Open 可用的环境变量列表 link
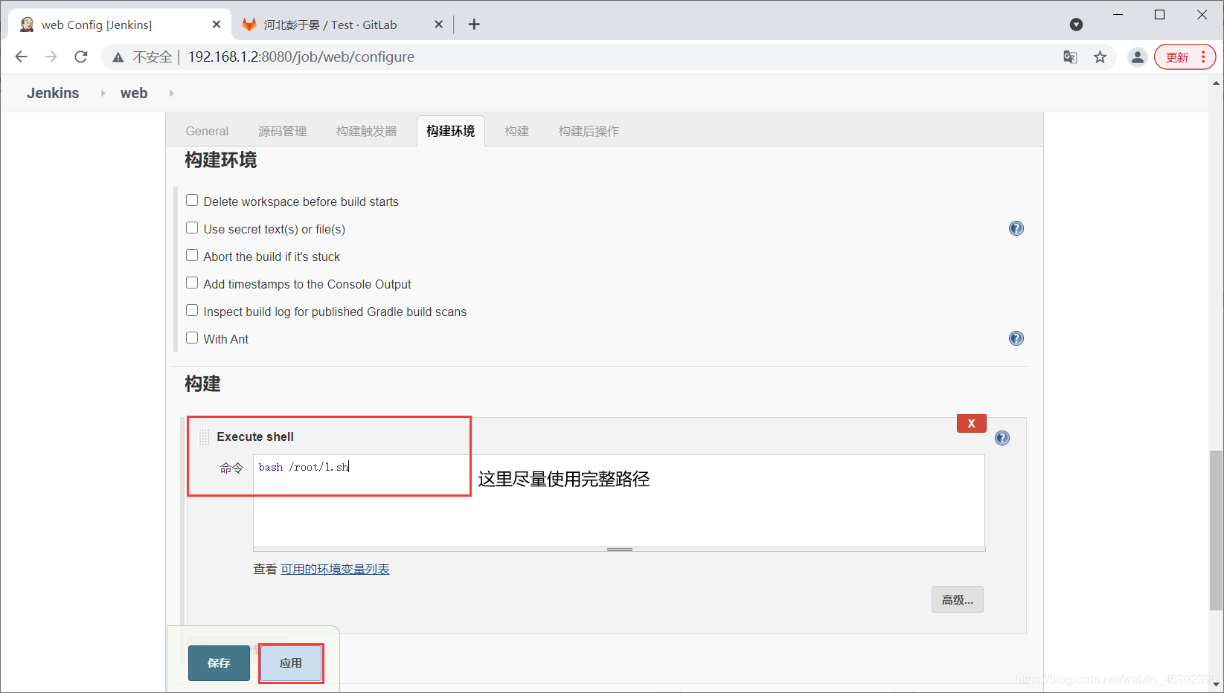 (x=335, y=569)
